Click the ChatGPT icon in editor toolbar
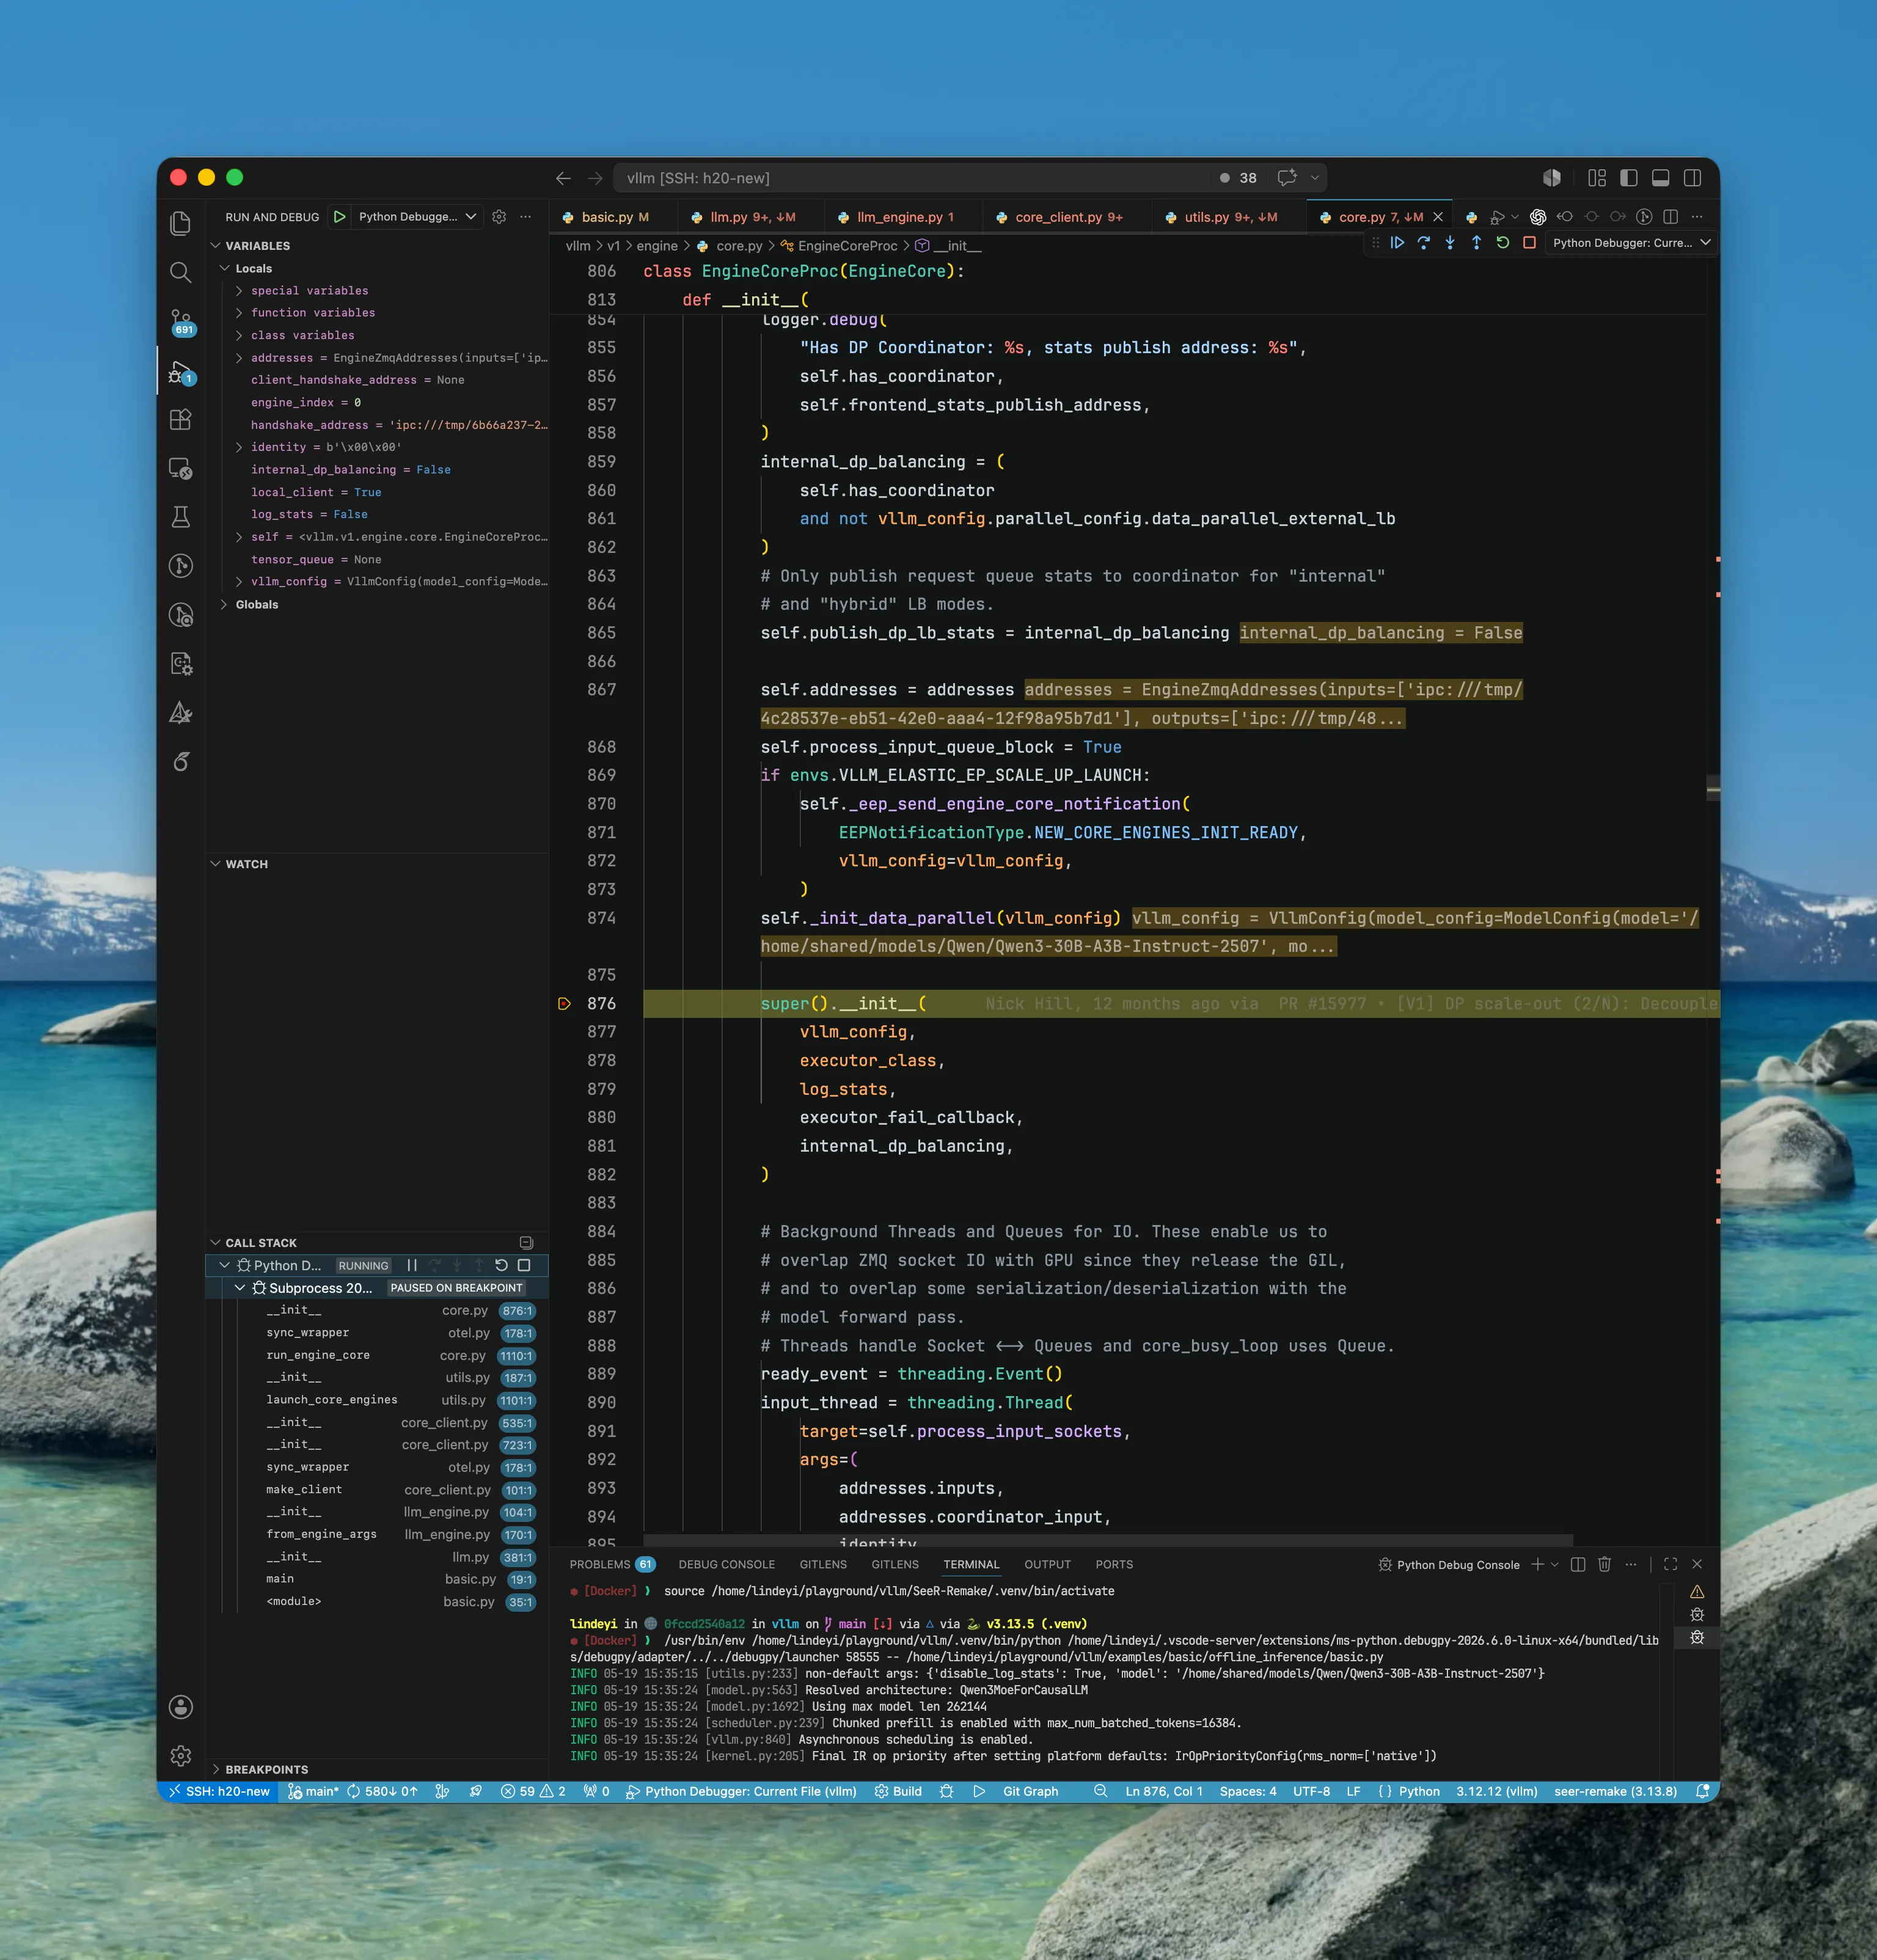The height and width of the screenshot is (1960, 1877). (1538, 217)
